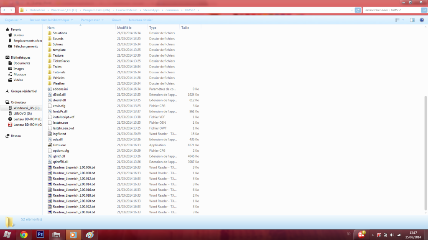Open the Situations folder icon

[x=49, y=33]
